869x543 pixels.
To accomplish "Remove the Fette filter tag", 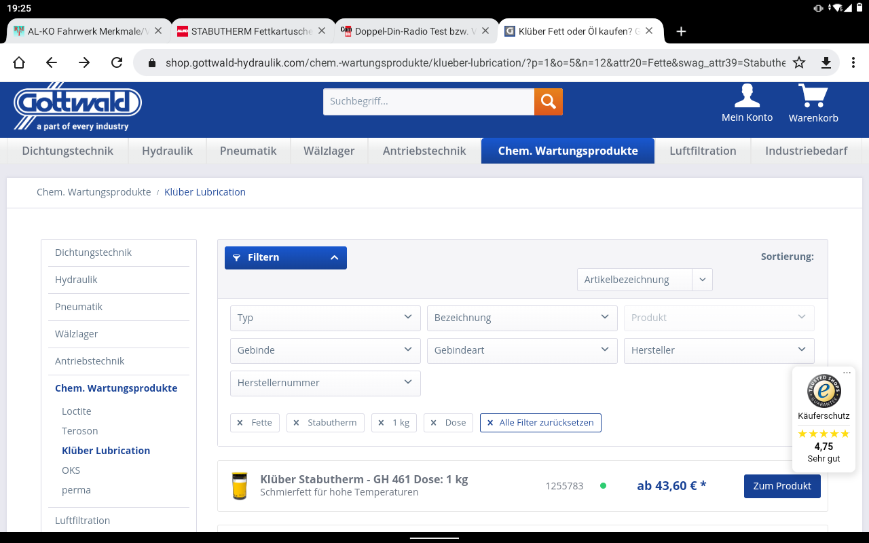I will coord(255,422).
